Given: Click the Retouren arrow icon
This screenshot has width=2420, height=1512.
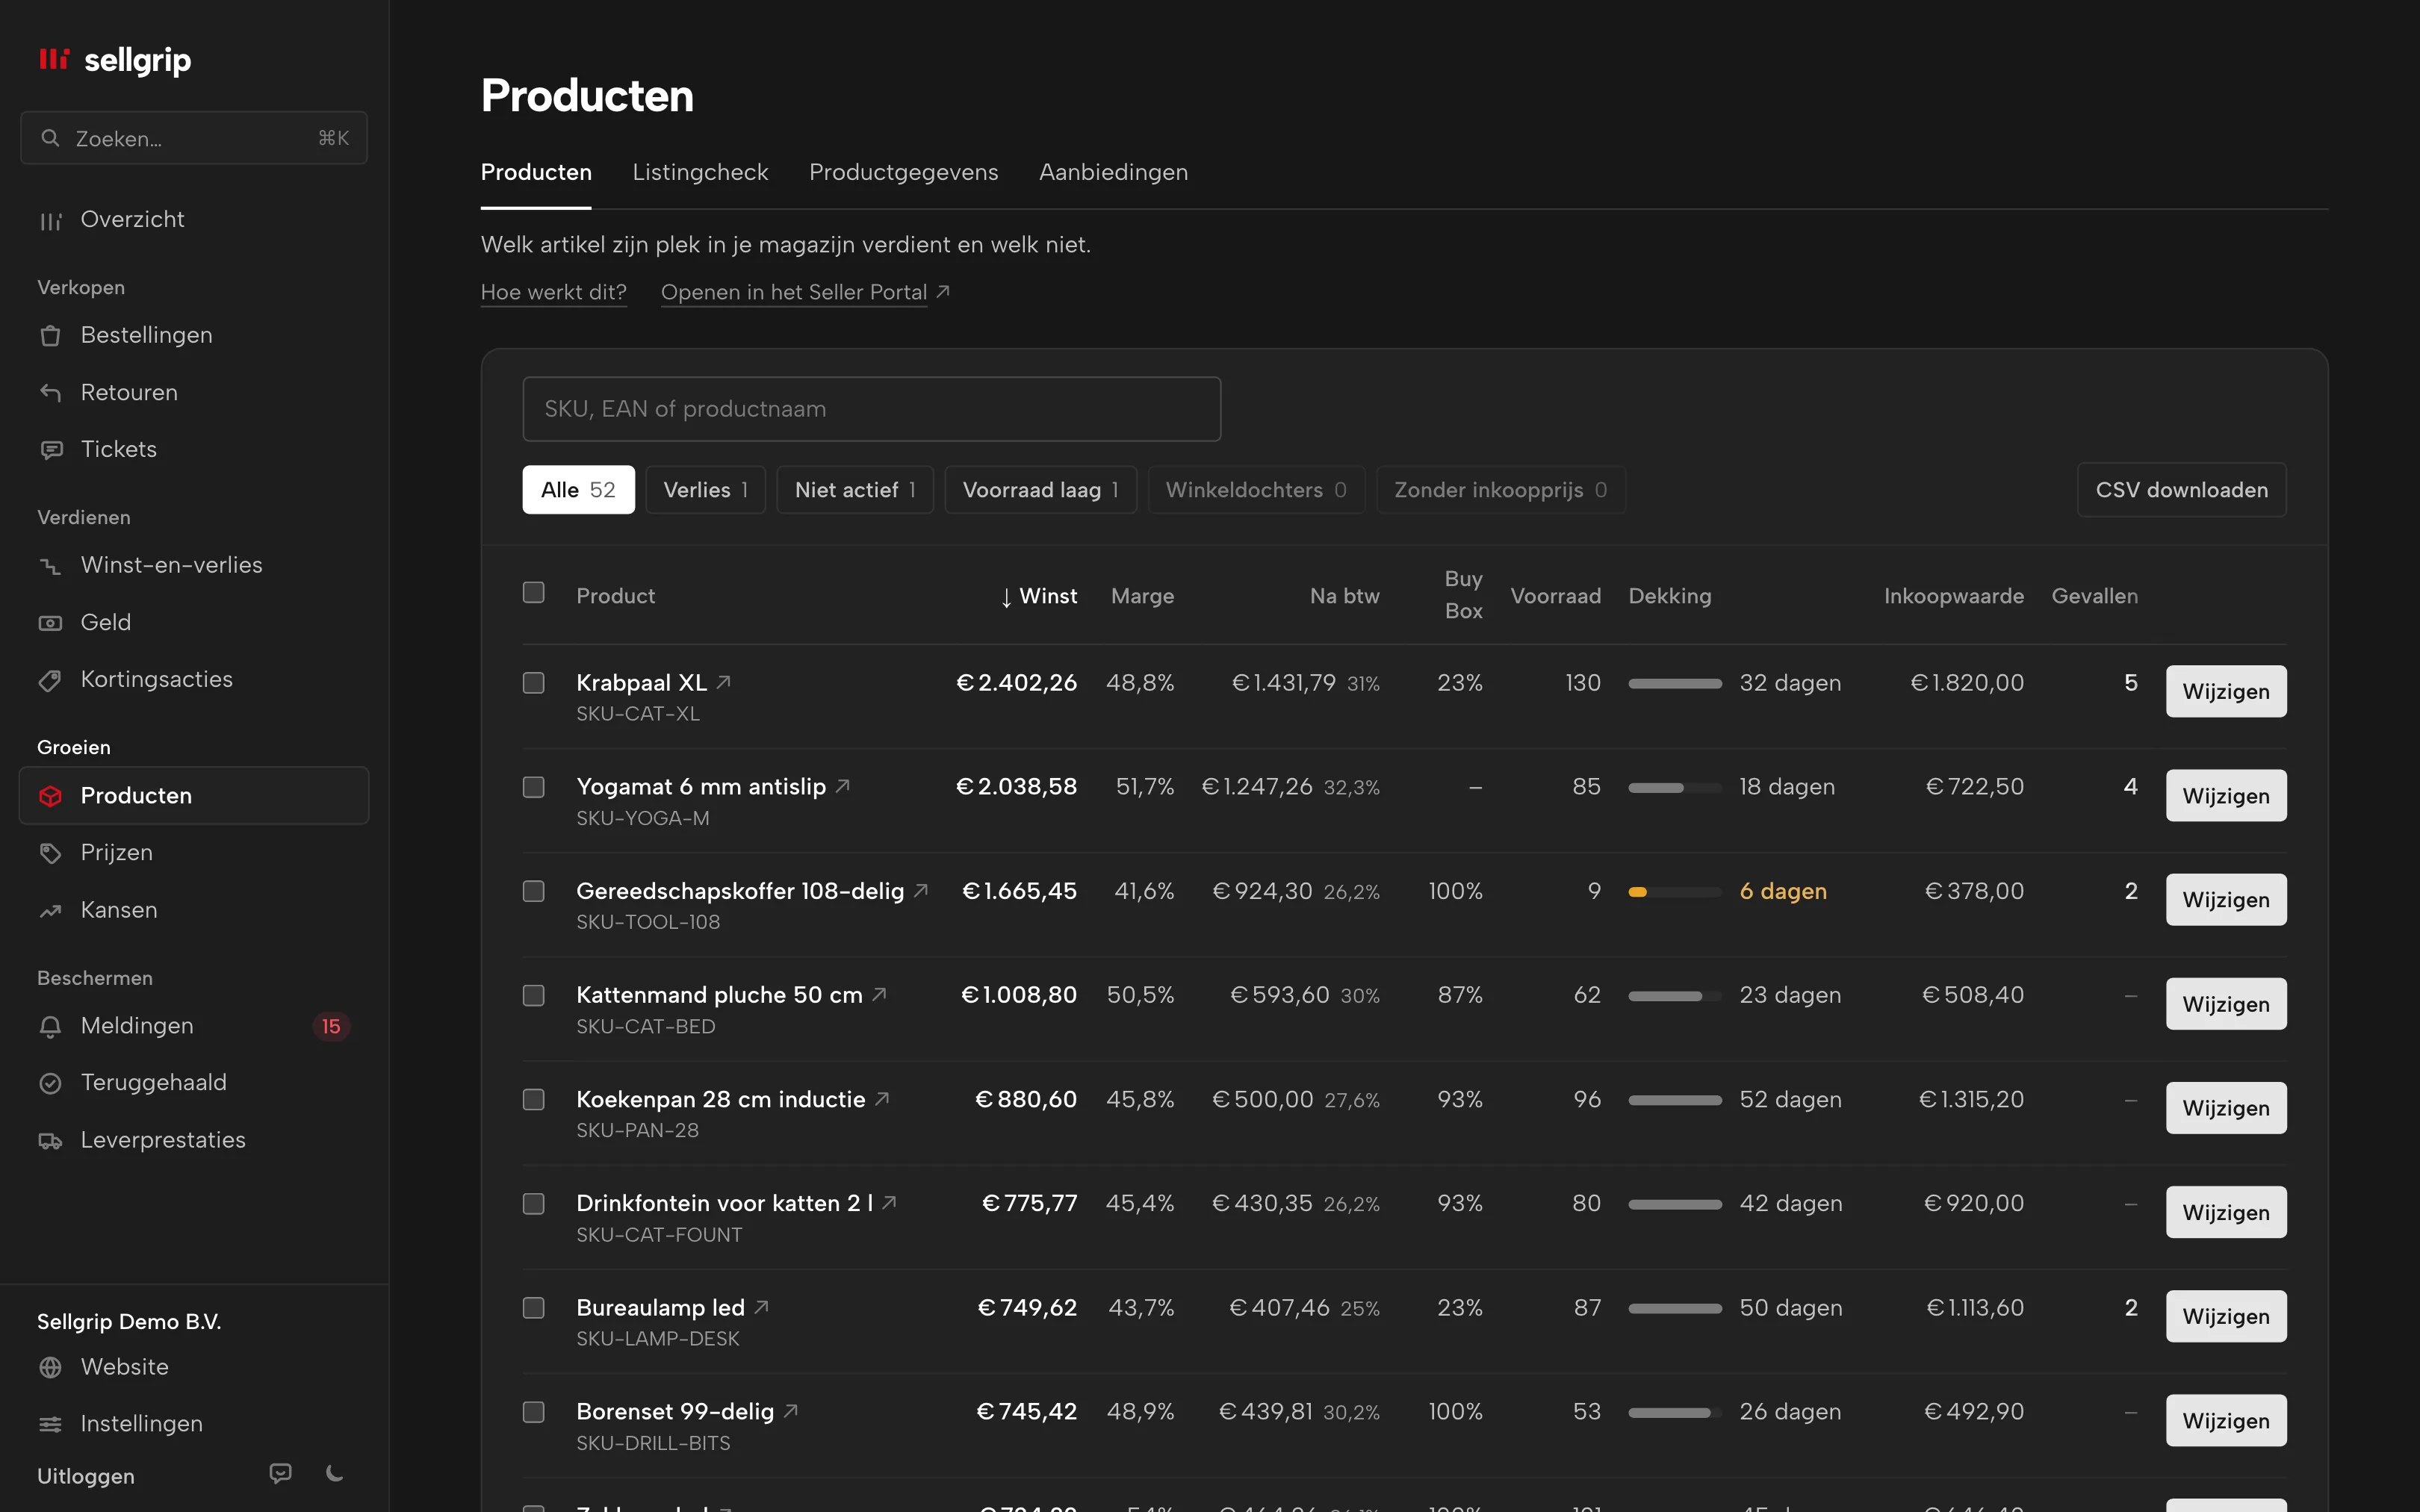Looking at the screenshot, I should click(x=50, y=393).
